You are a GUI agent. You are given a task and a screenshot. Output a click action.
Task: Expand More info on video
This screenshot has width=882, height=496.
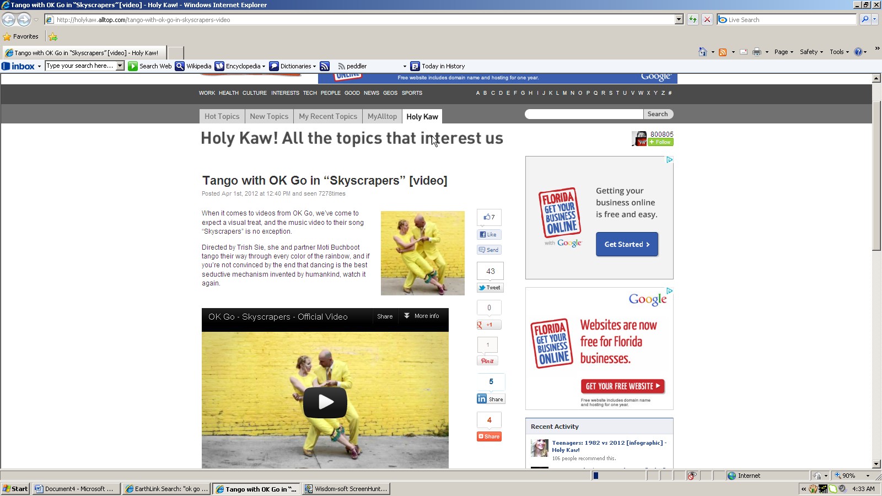tap(422, 316)
